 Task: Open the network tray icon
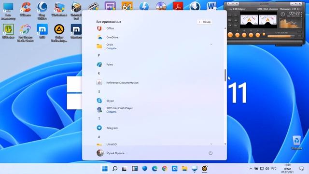point(262,169)
